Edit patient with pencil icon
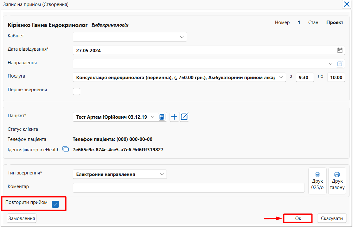This screenshot has height=227, width=353. pos(184,117)
